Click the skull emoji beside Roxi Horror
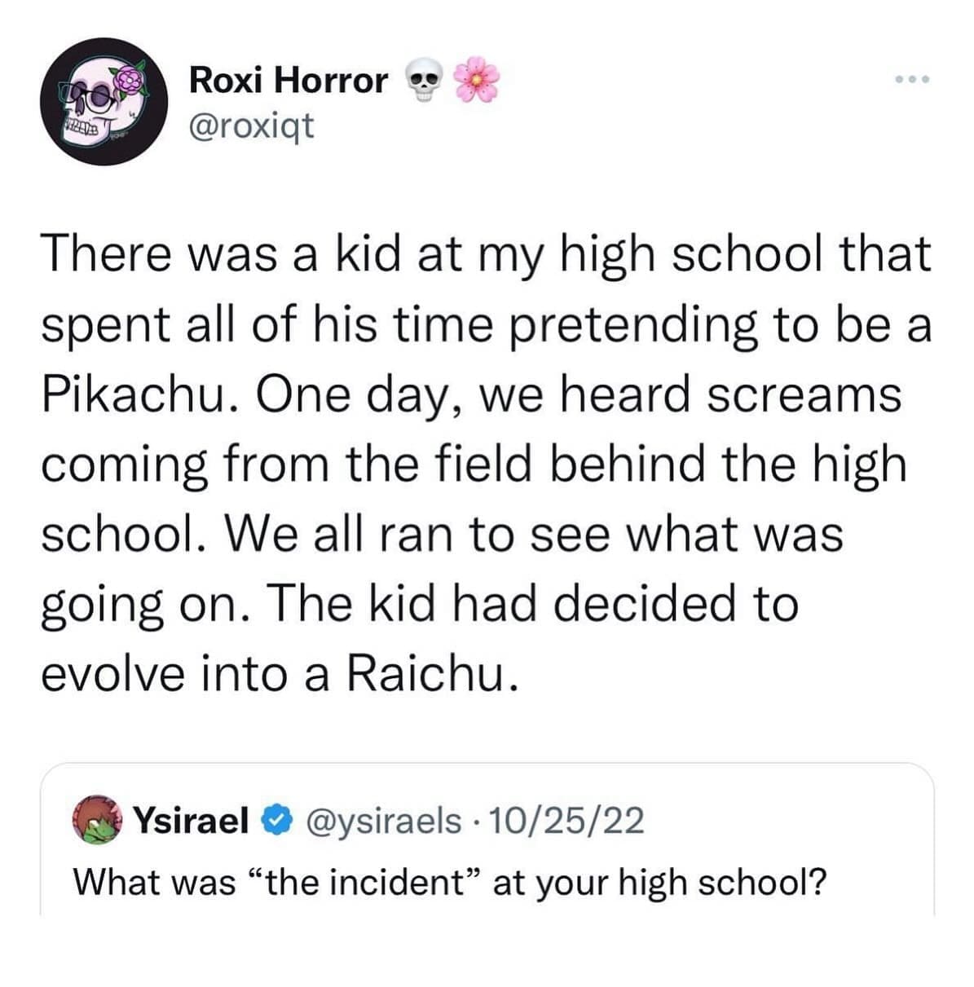Screen dimensions: 974x987 click(x=421, y=82)
